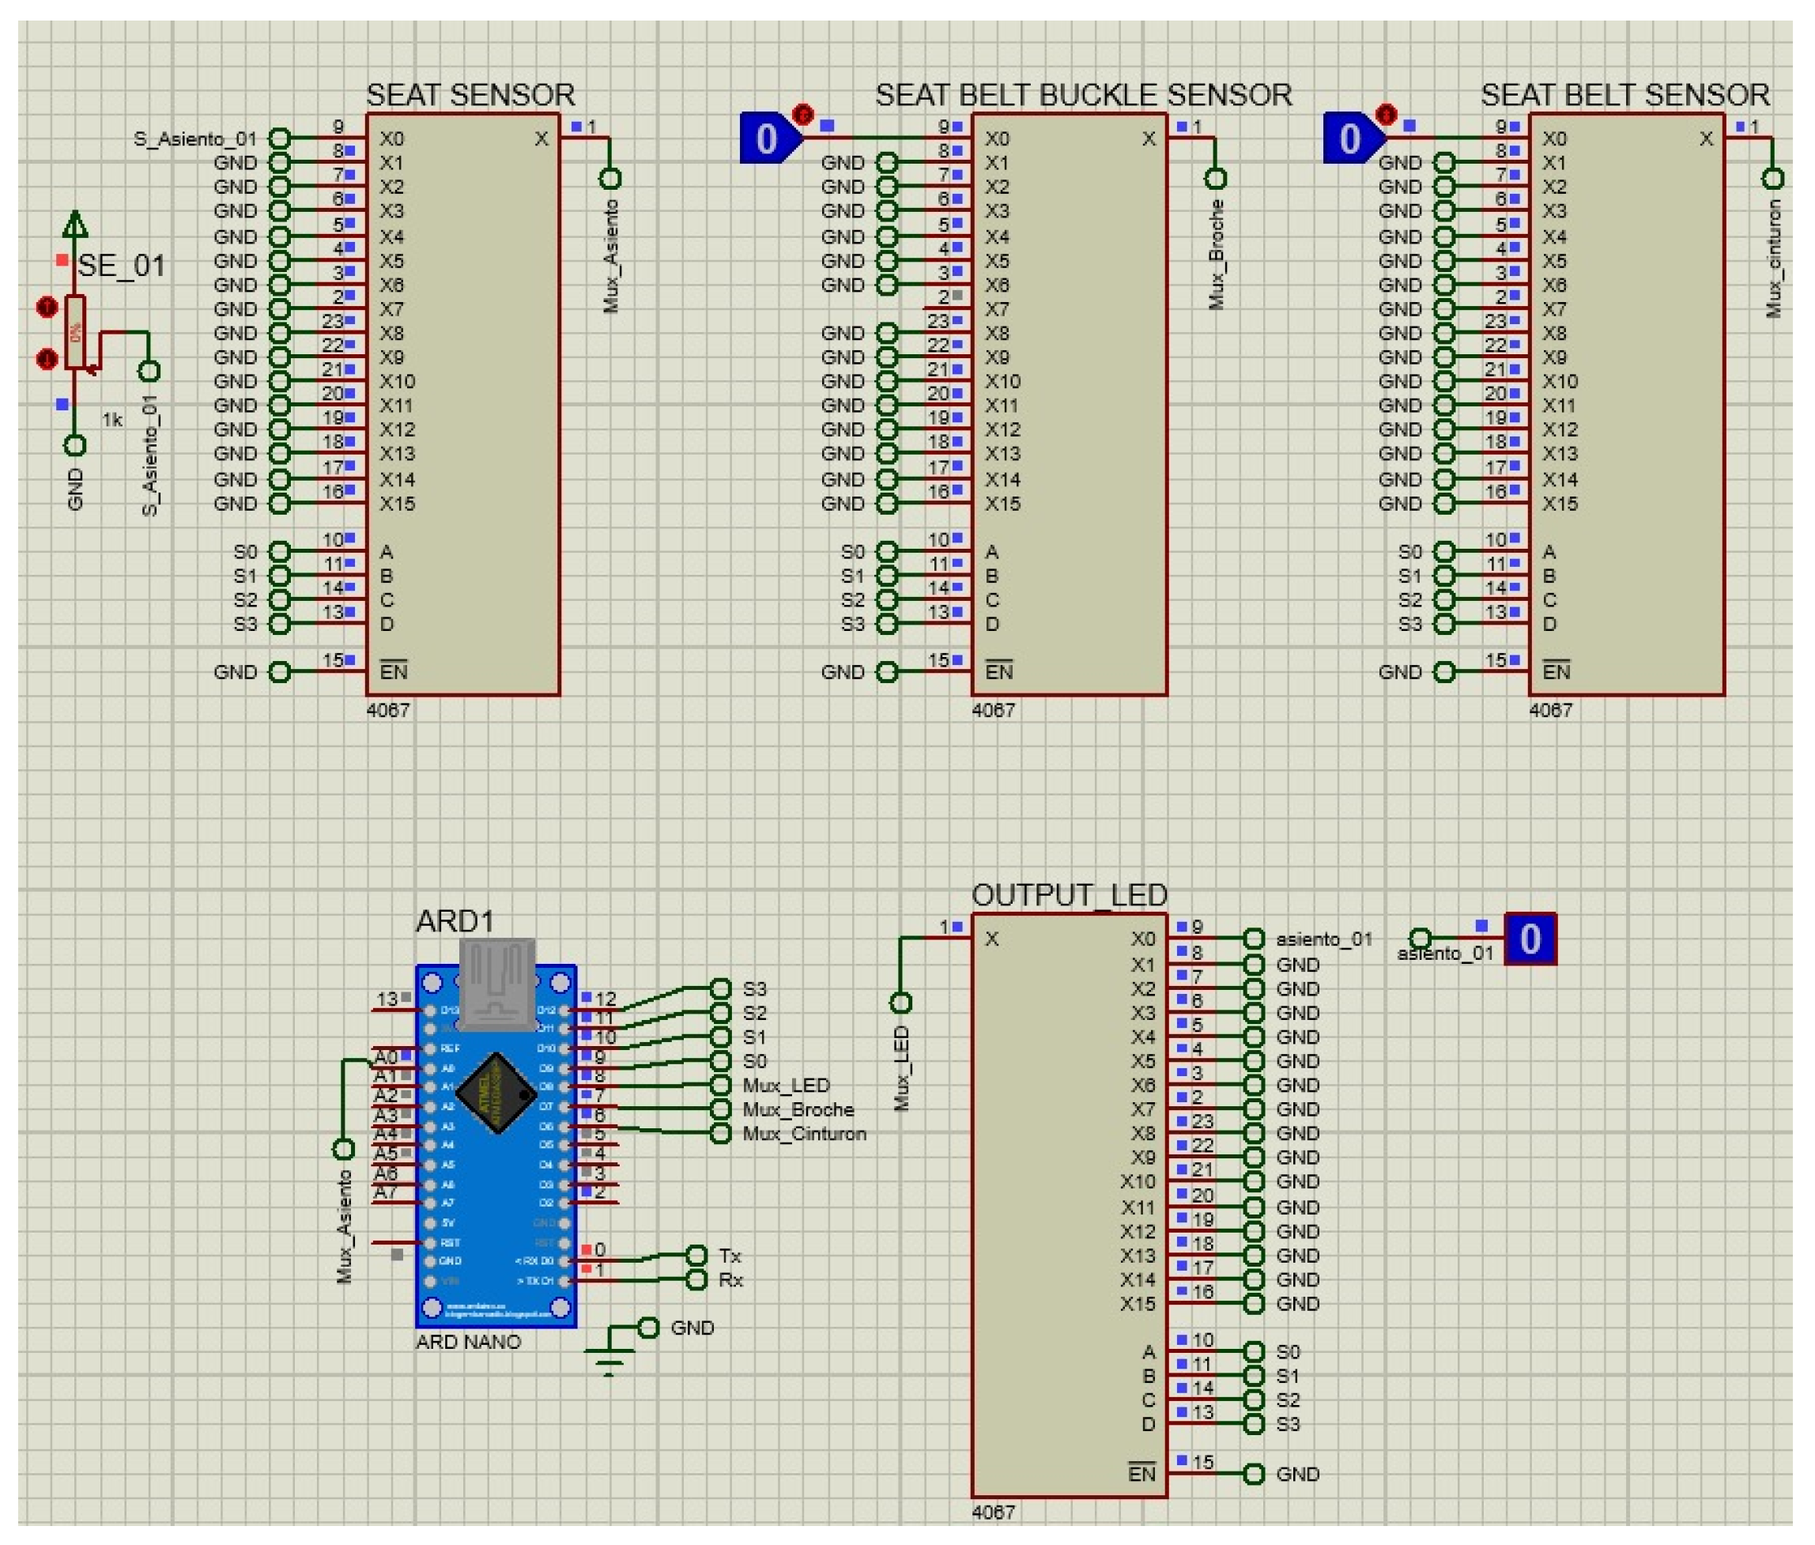Image resolution: width=1815 pixels, height=1545 pixels.
Task: Click the Mux_Cinturon terminal beside the Arduino
Action: pos(719,1133)
